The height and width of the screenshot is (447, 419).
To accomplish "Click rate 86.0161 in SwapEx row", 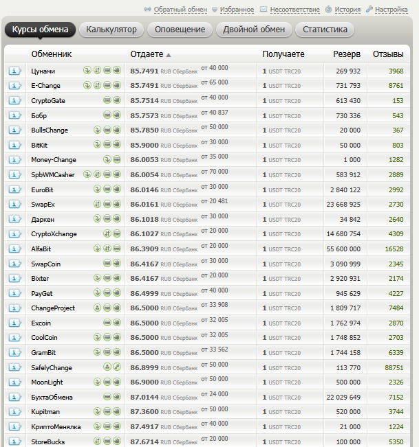I will pos(144,205).
